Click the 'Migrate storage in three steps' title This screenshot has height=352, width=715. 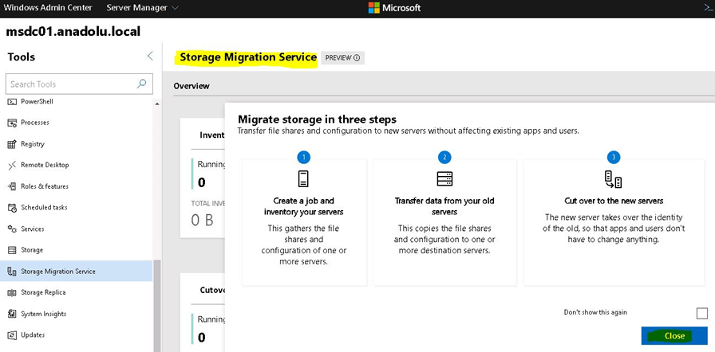317,119
